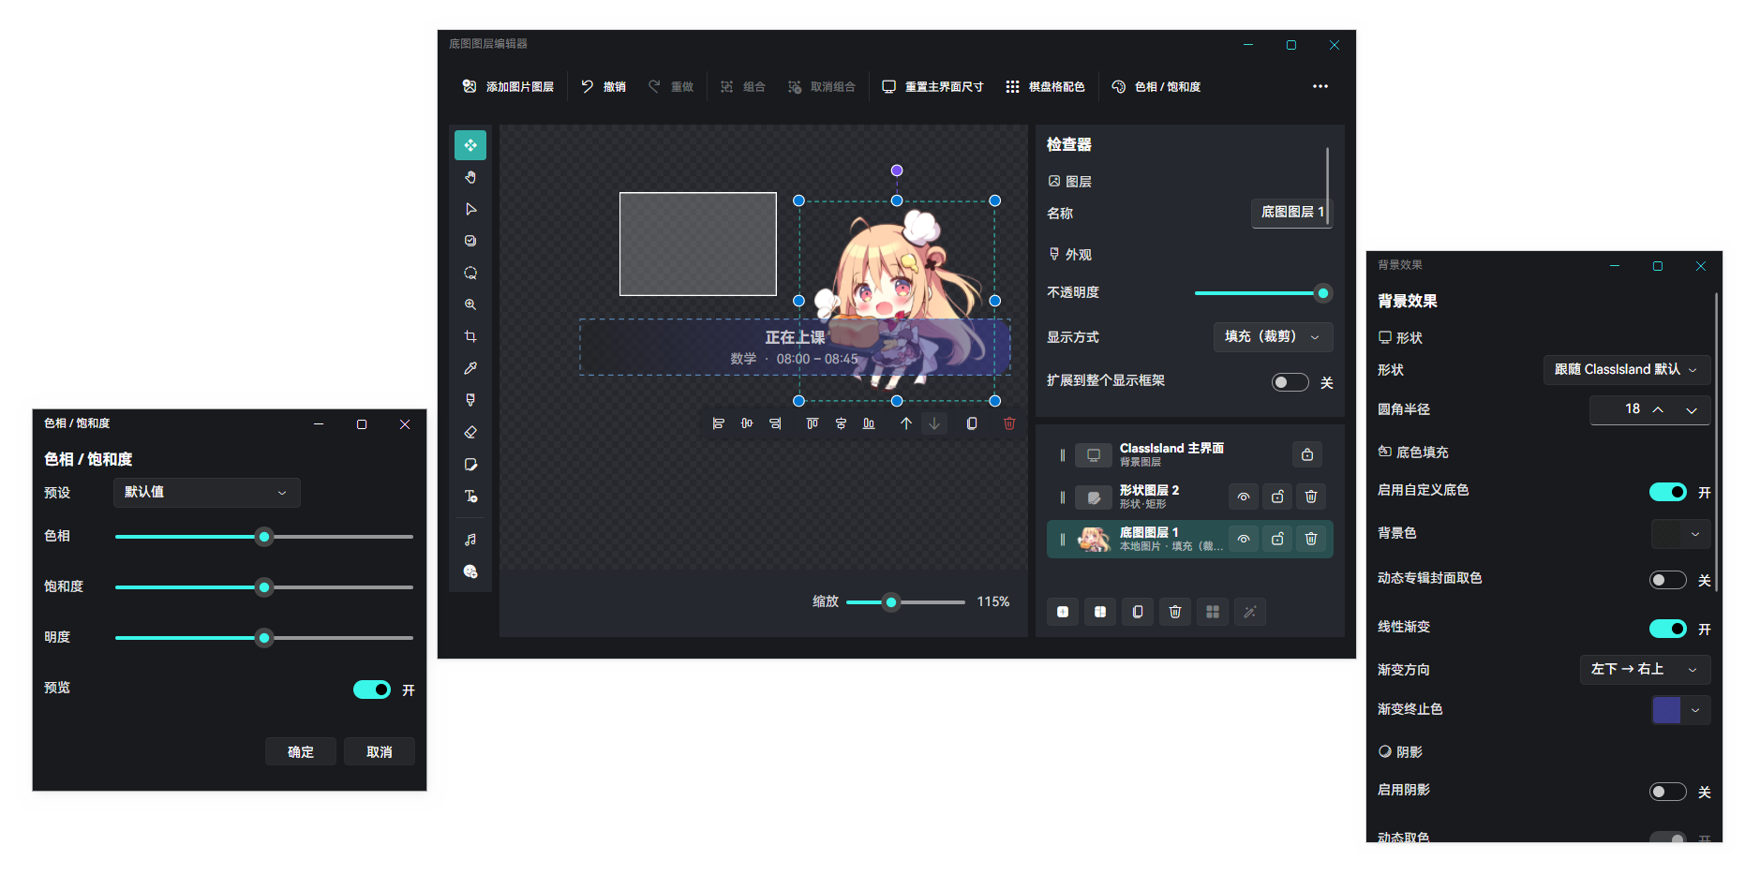The width and height of the screenshot is (1760, 875).
Task: Click the purple rotation handle above the image
Action: 897,171
